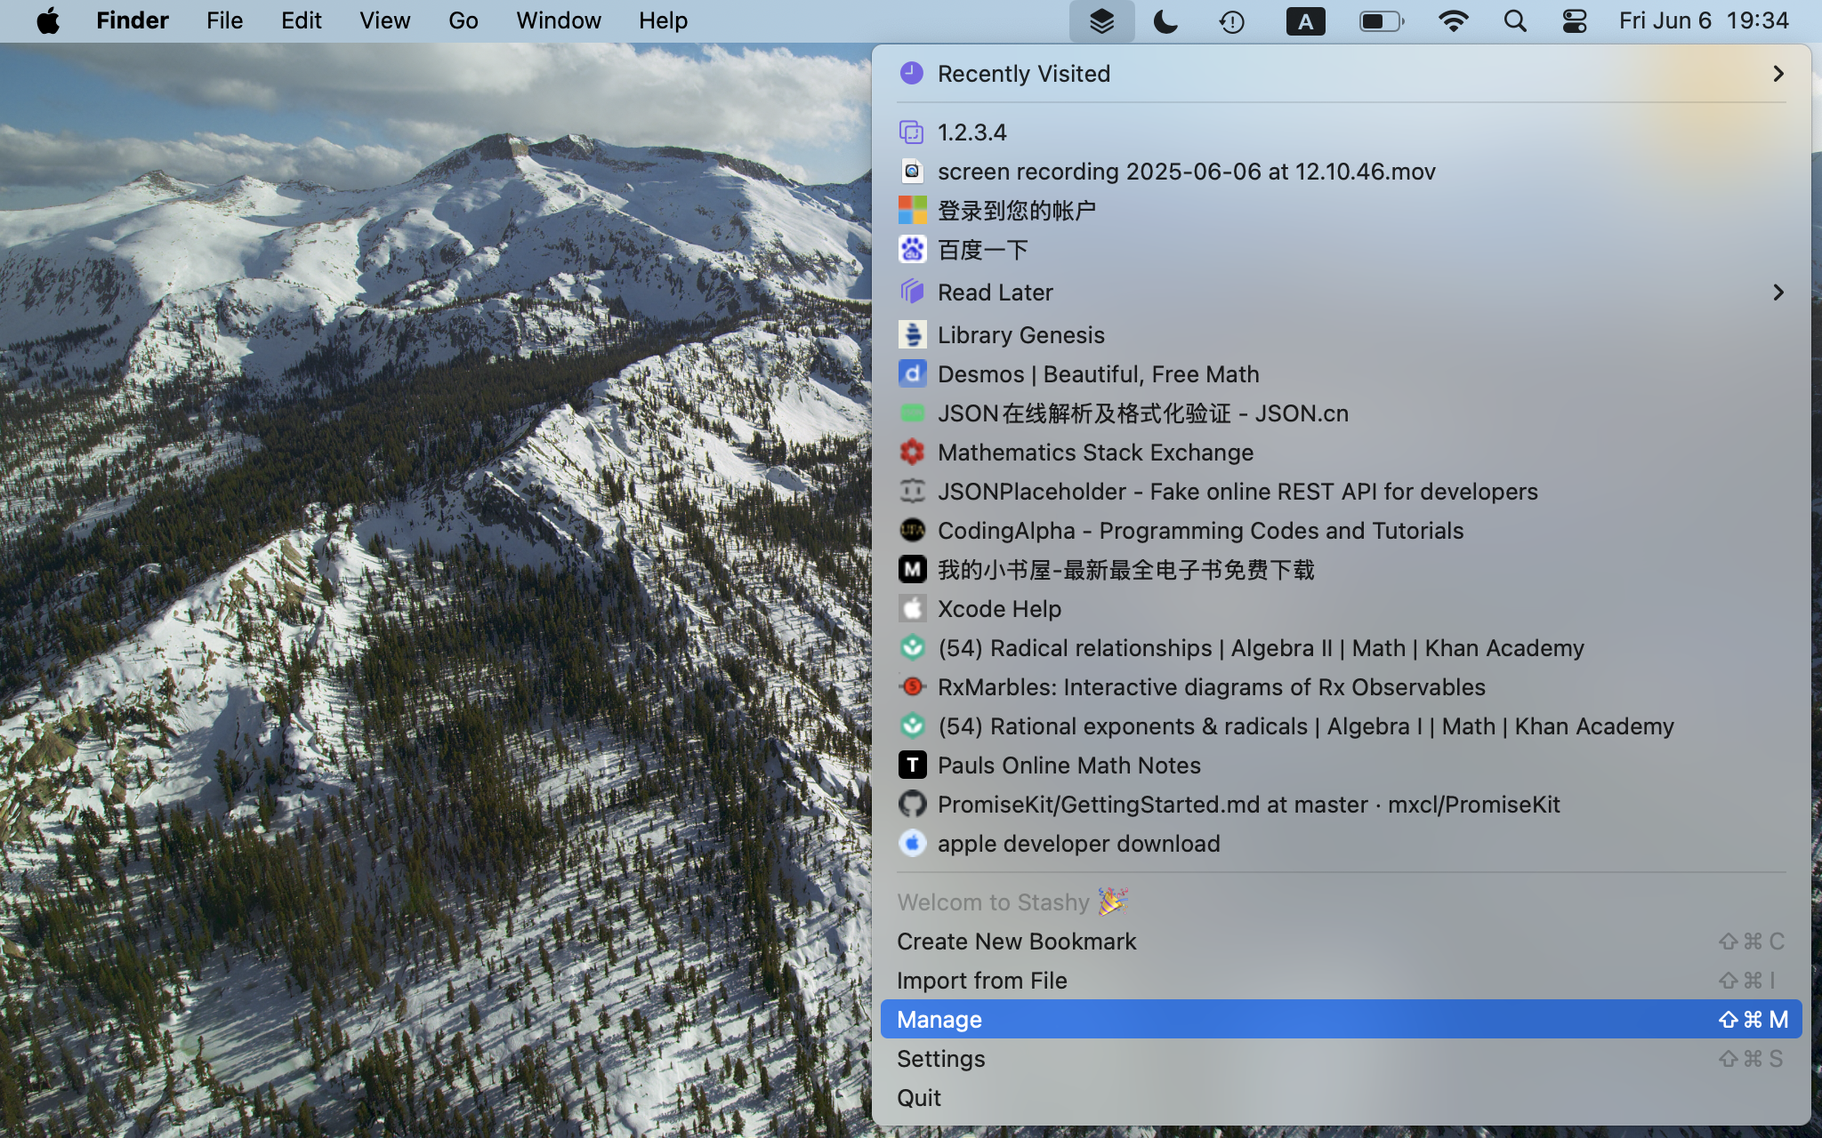Open the Xcode Help bookmark
Viewport: 1822px width, 1138px height.
click(1000, 608)
